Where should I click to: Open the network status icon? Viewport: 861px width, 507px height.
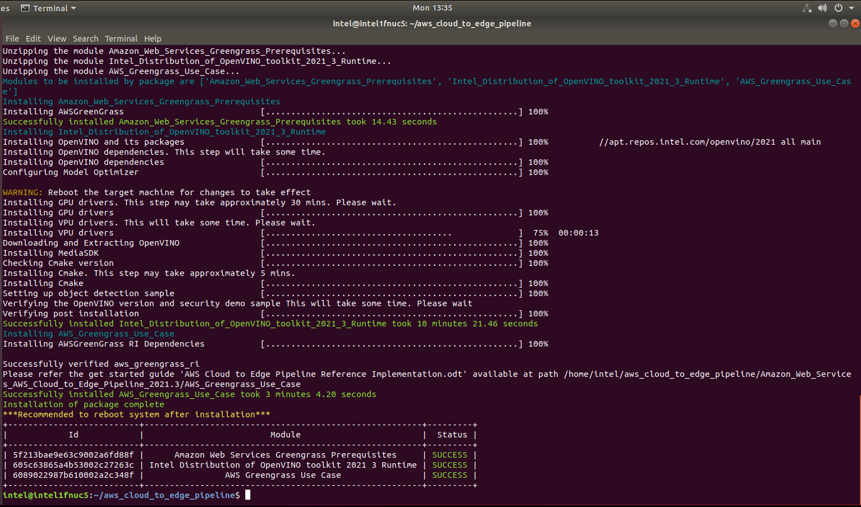[807, 8]
